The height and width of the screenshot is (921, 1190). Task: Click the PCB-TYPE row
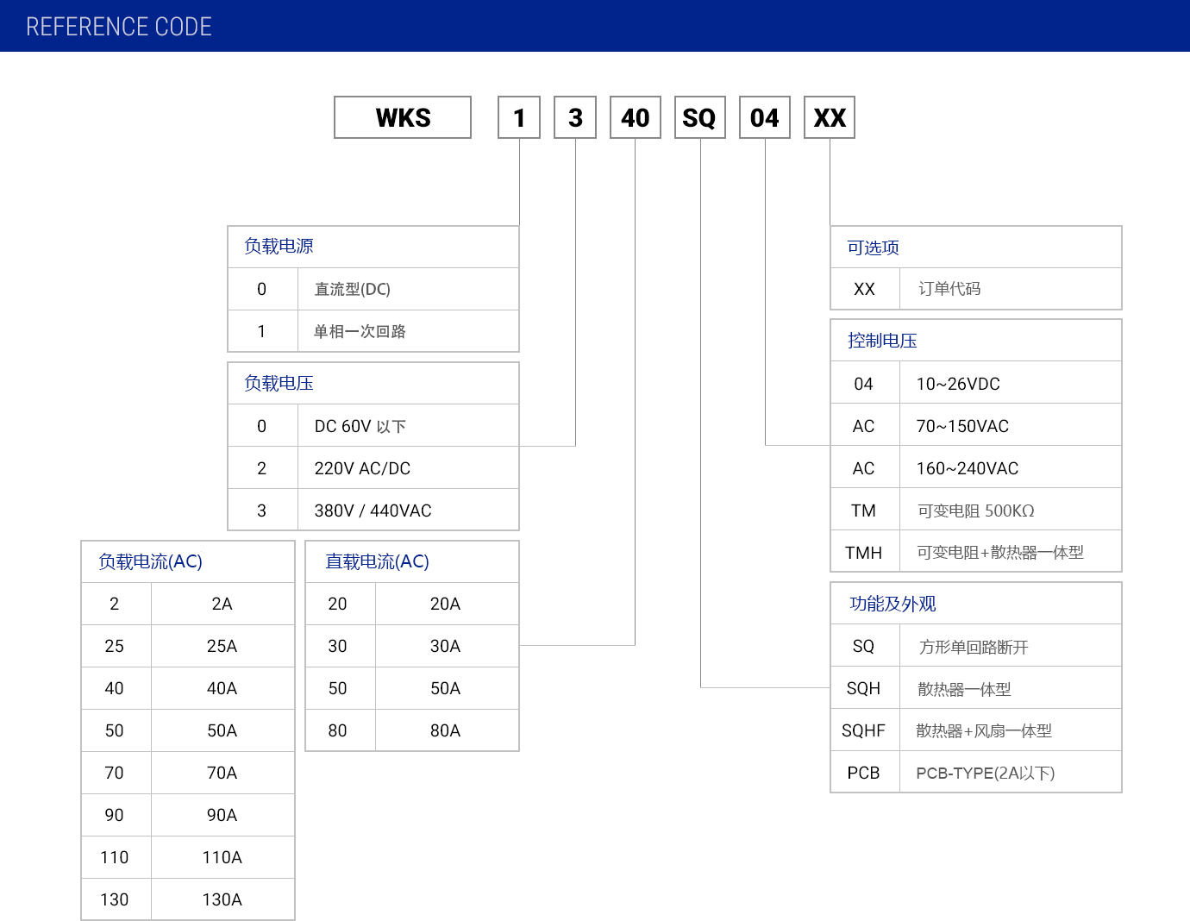tap(975, 773)
